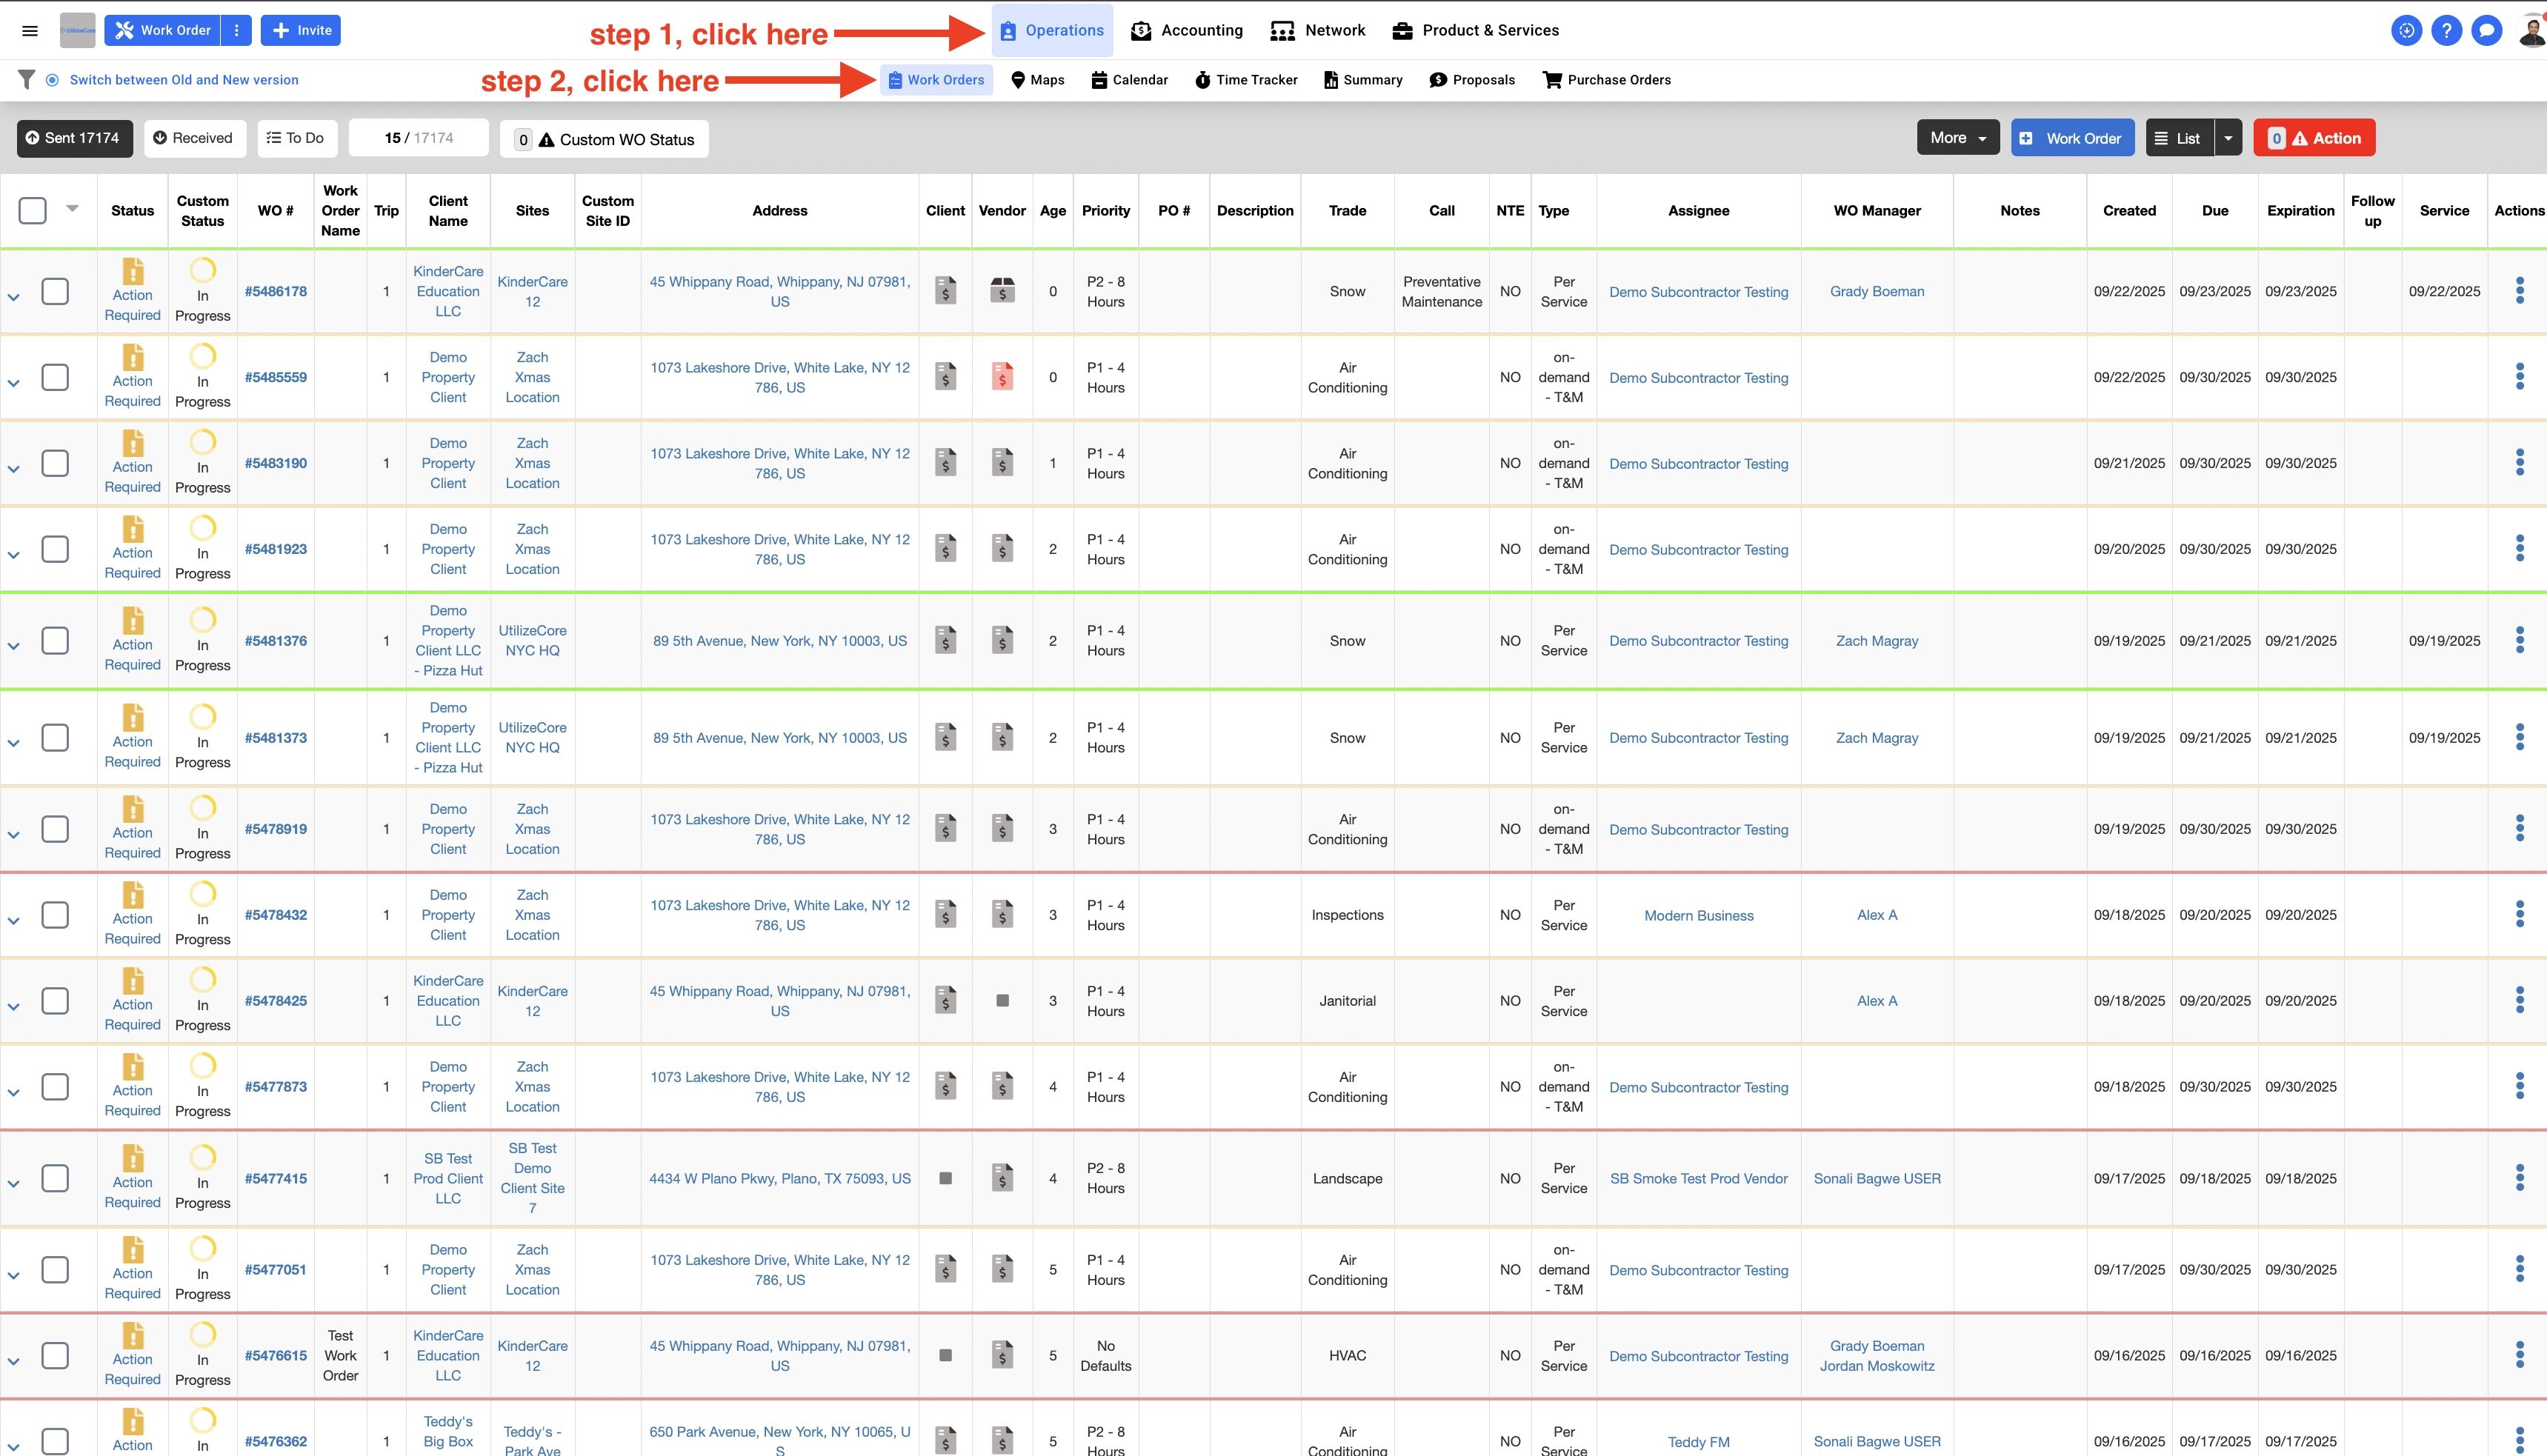Click the red Action button

[x=2314, y=138]
